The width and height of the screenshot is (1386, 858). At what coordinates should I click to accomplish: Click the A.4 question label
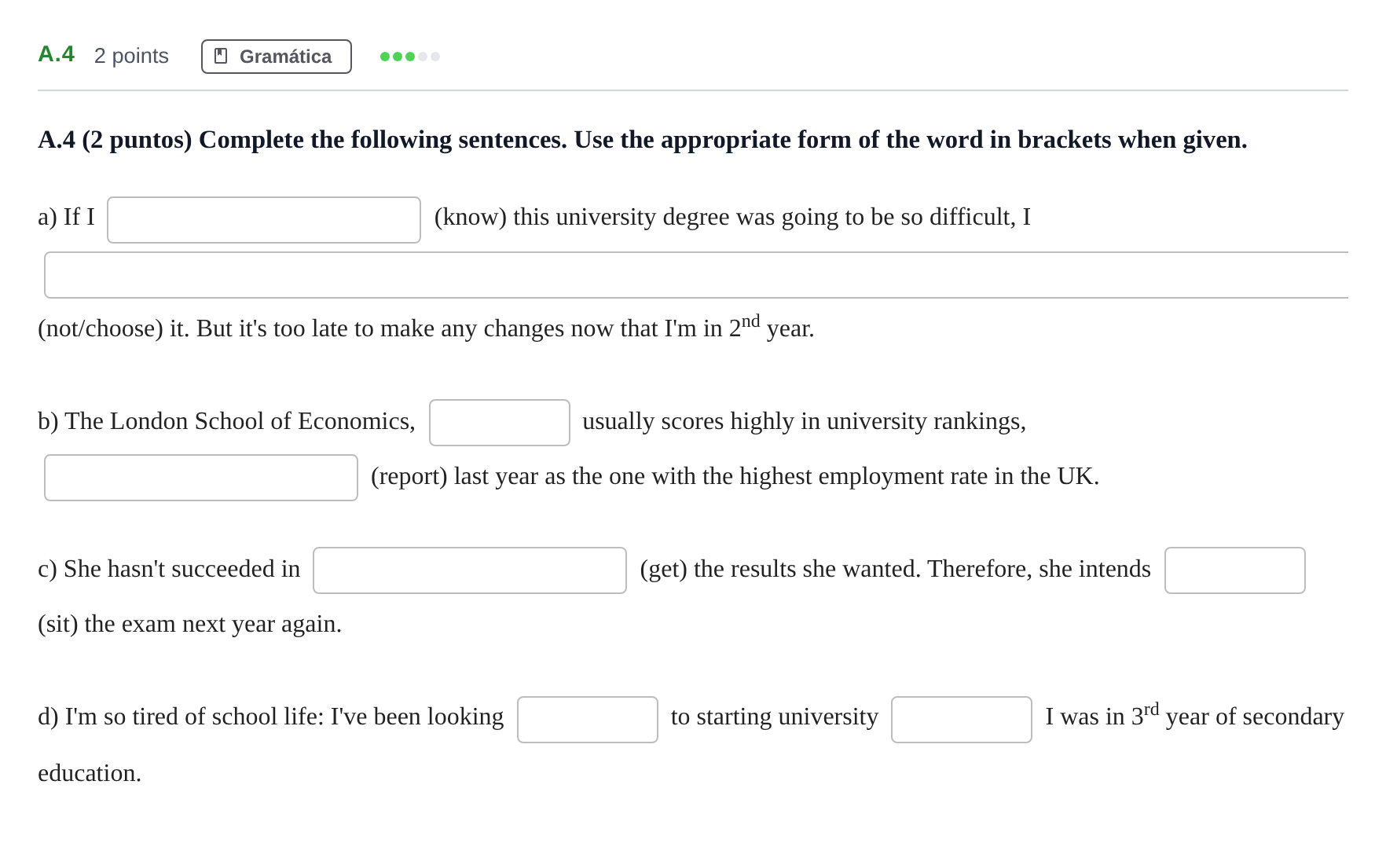[x=57, y=54]
